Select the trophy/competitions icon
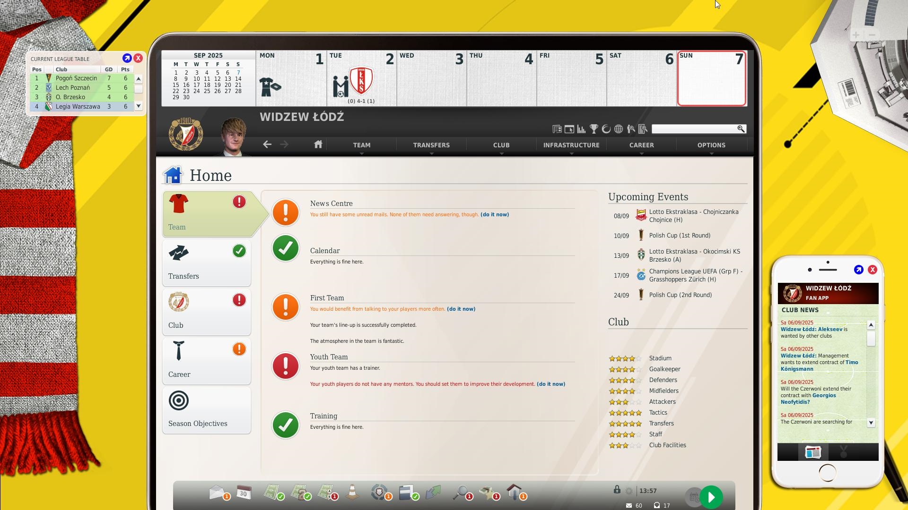908x510 pixels. tap(594, 129)
